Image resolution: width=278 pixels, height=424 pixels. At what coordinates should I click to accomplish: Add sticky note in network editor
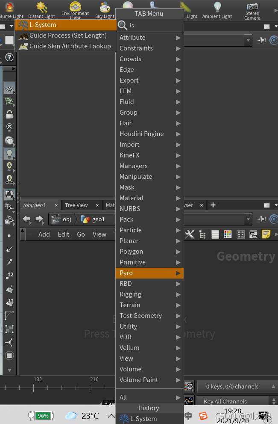pyautogui.click(x=266, y=234)
